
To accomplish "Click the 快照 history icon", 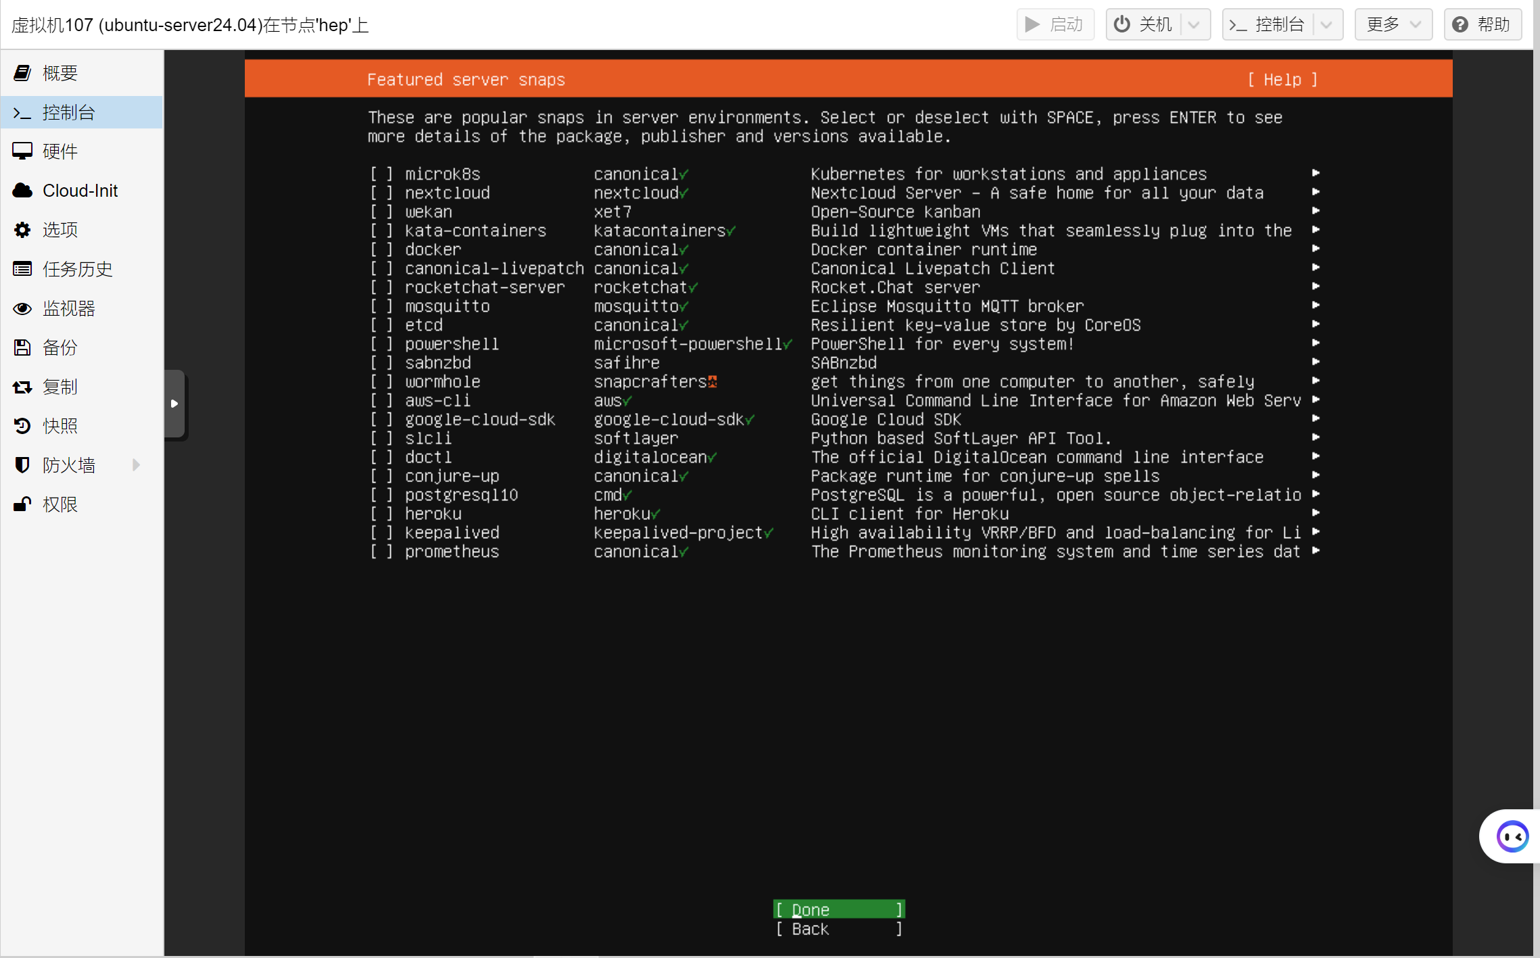I will [22, 426].
